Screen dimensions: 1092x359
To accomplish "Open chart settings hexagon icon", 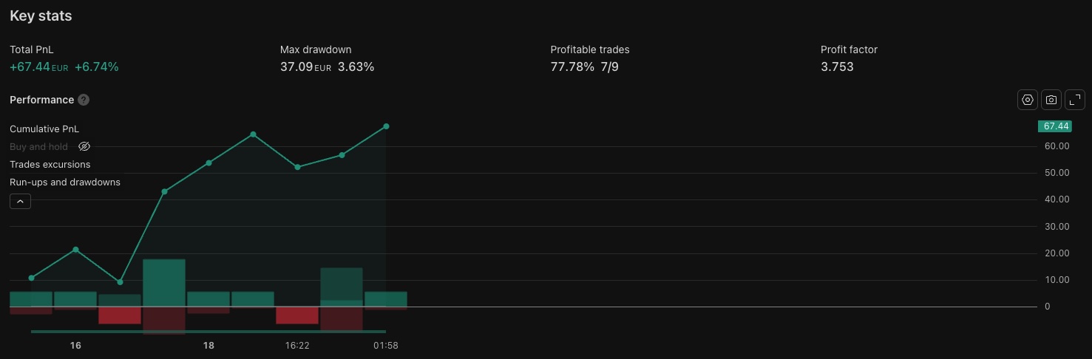I will (x=1028, y=100).
